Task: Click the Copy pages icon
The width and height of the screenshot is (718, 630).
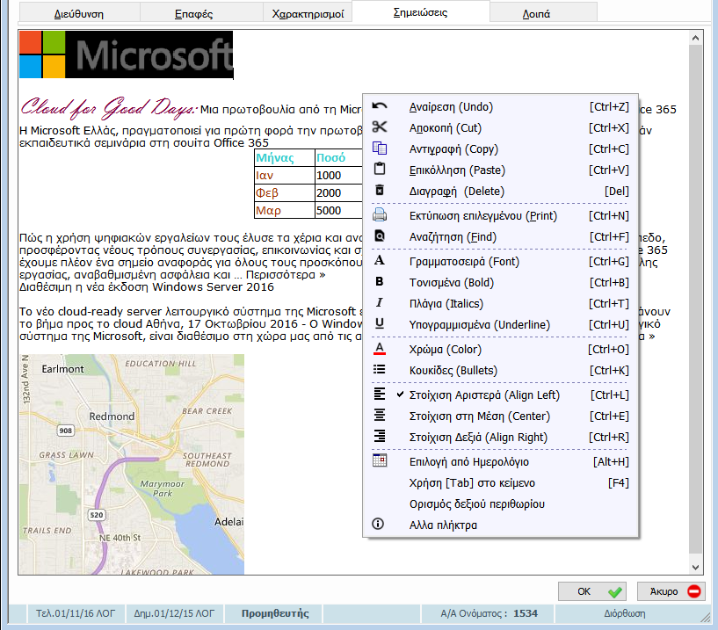Action: pos(380,148)
